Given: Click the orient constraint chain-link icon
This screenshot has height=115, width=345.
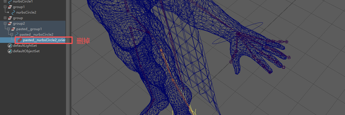Looking at the screenshot, I should (x=20, y=40).
